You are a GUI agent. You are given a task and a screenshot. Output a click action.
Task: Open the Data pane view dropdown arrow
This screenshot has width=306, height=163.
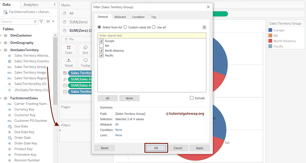53,21
